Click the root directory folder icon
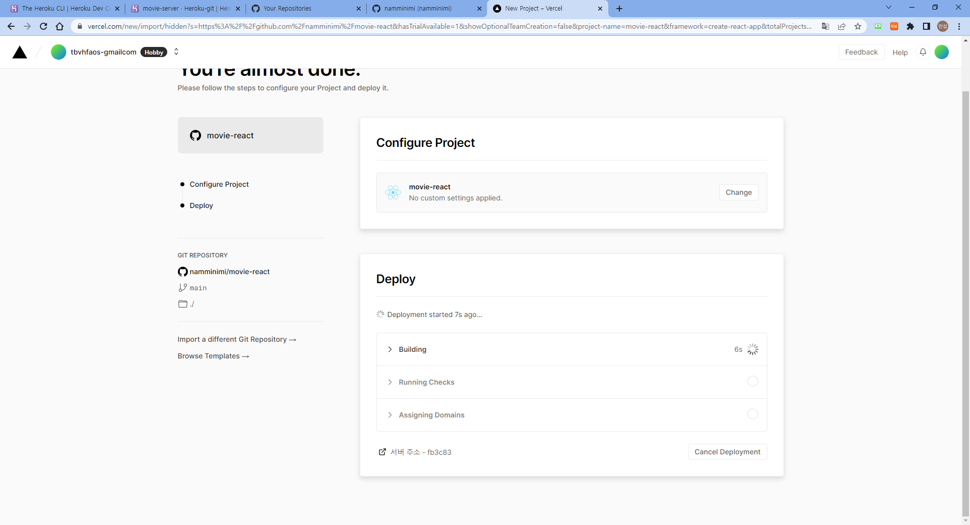Screen dimensions: 970x525 [x=183, y=304]
